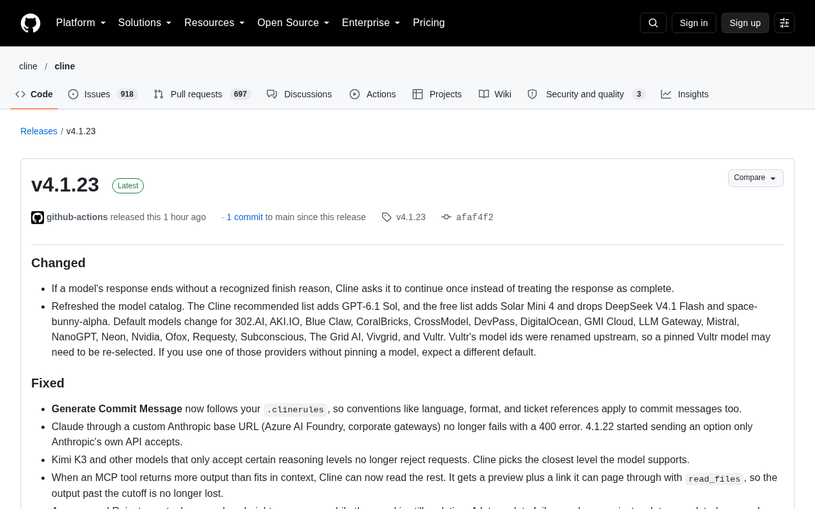Screen dimensions: 815x509
Task: Go back to Releases breadcrumb
Action: (39, 131)
